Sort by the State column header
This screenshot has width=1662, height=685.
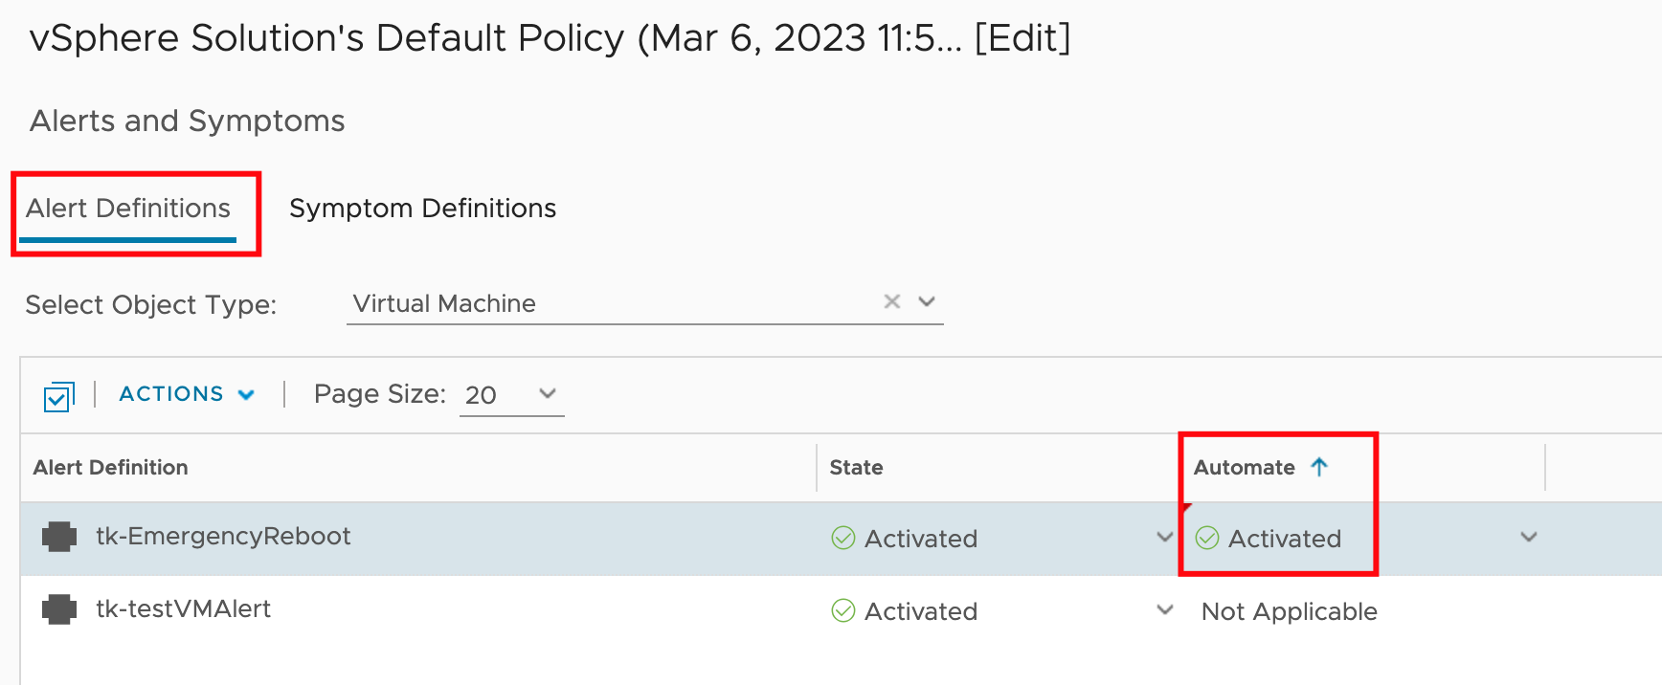coord(856,468)
